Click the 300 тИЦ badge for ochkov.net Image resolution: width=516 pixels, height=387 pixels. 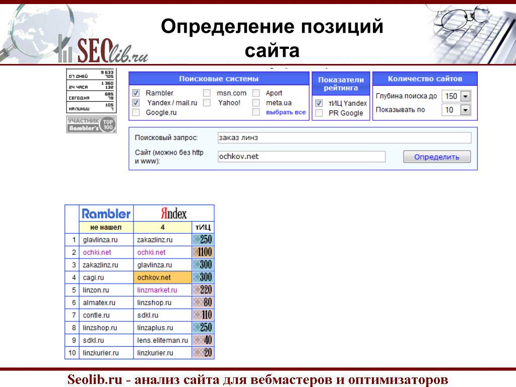tap(203, 277)
